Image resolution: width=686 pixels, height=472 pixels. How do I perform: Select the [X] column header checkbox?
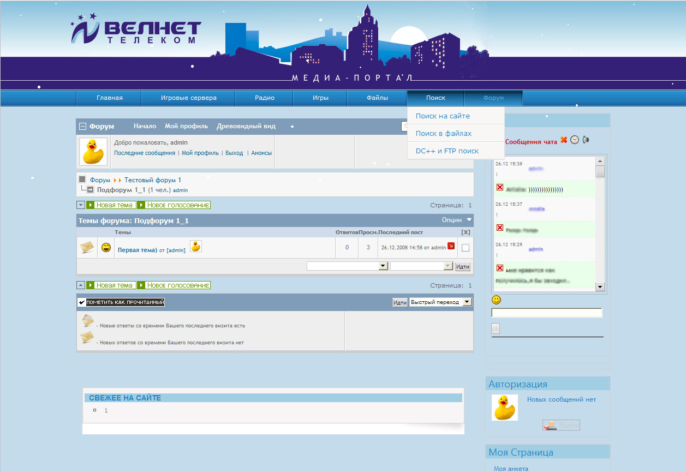[466, 231]
